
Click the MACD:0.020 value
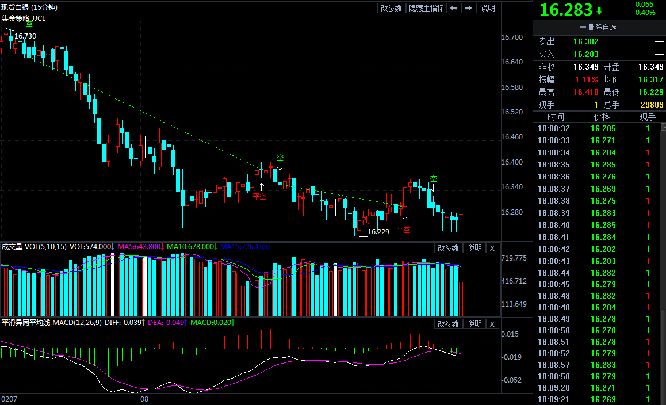pos(212,323)
